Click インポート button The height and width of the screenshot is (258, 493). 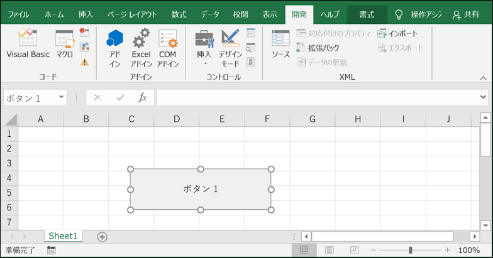(x=397, y=33)
